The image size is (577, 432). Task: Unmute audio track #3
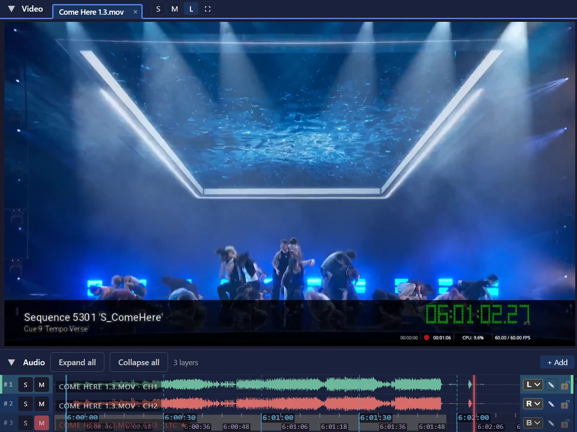coord(41,423)
